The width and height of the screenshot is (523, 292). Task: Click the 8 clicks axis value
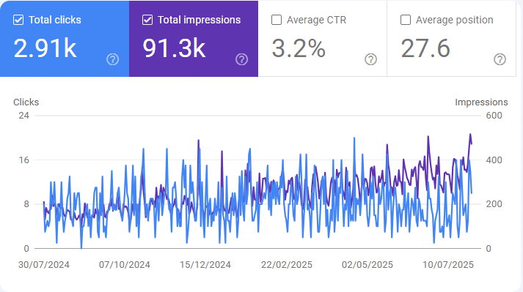pos(26,204)
